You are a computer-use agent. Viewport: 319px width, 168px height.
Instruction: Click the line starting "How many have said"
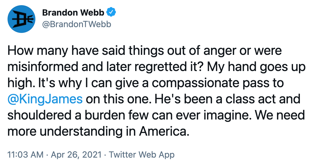pyautogui.click(x=145, y=51)
